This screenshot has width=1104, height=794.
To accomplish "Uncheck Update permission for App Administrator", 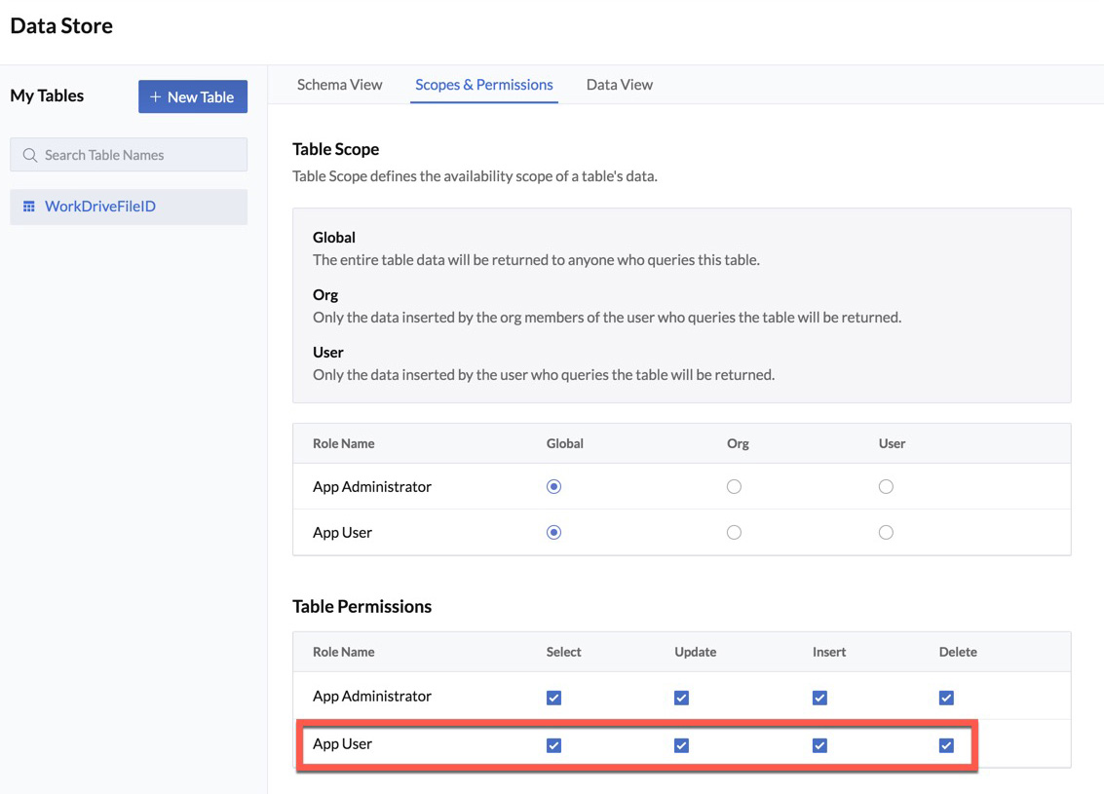I will [x=681, y=698].
